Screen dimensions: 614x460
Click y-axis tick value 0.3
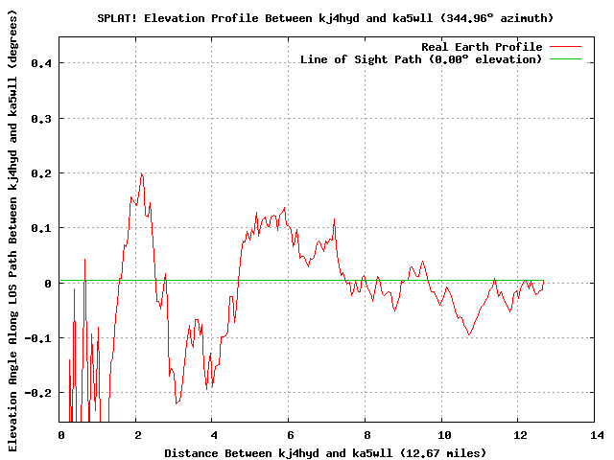tap(41, 119)
